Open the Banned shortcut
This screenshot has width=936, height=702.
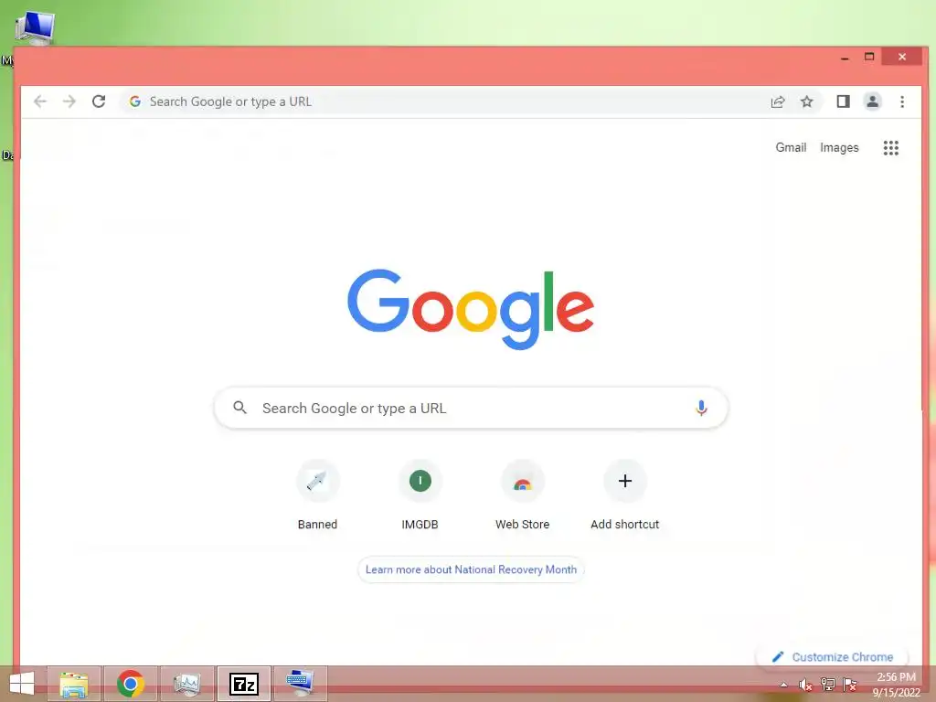pos(317,495)
